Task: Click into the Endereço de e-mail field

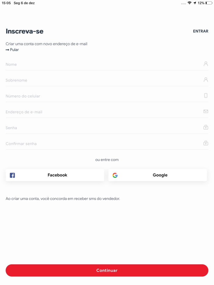Action: click(x=101, y=112)
